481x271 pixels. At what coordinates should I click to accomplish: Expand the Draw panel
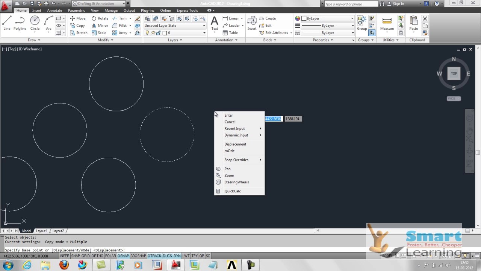point(34,40)
